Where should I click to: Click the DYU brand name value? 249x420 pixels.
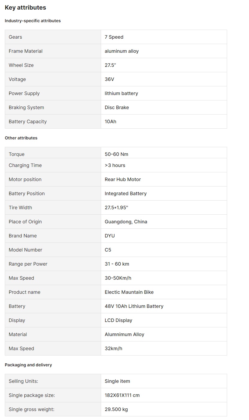coord(110,236)
